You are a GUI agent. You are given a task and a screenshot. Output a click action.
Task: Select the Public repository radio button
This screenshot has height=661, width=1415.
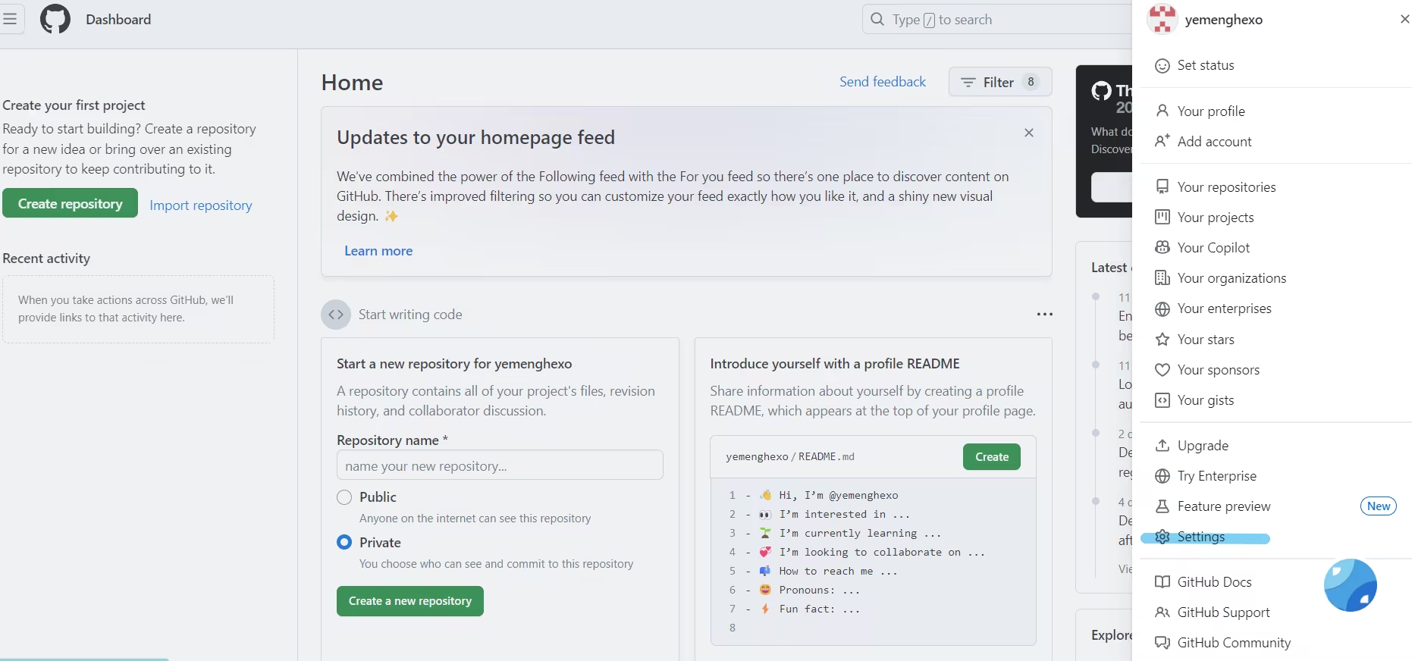344,497
